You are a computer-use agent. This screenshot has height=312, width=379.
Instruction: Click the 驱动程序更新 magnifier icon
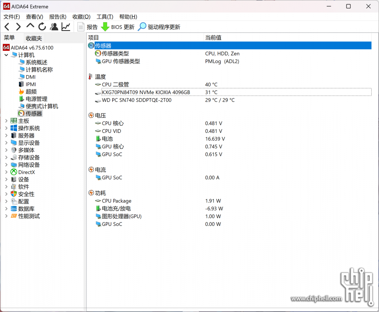(142, 27)
